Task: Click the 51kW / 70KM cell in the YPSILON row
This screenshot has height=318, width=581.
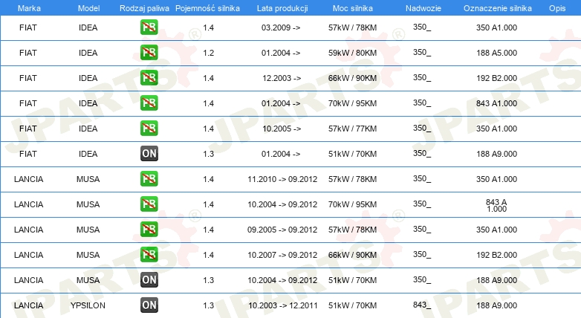Action: click(x=352, y=305)
